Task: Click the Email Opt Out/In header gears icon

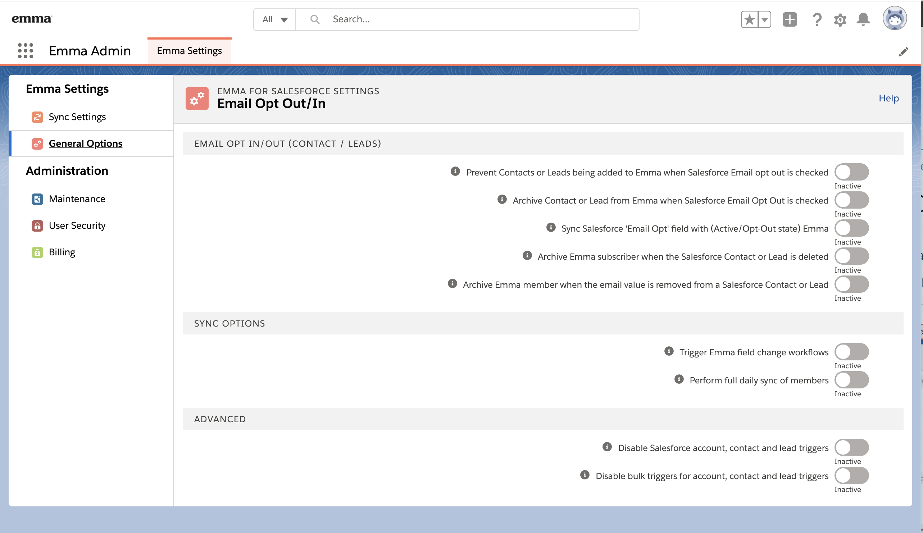Action: (197, 98)
